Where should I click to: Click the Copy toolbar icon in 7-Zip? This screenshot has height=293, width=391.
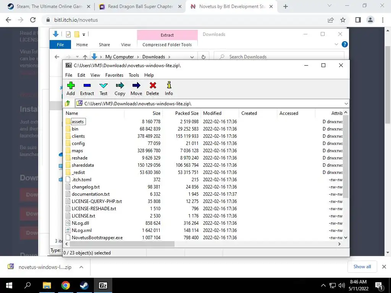click(x=120, y=85)
